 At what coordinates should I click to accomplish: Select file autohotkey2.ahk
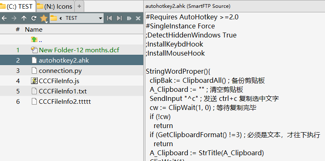[x=64, y=61]
